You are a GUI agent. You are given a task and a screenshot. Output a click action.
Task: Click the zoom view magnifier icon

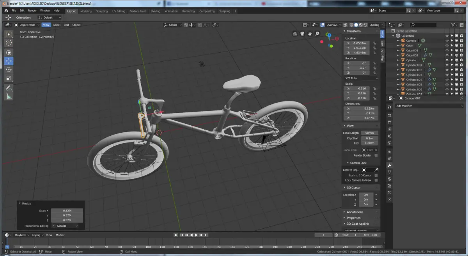(x=317, y=34)
